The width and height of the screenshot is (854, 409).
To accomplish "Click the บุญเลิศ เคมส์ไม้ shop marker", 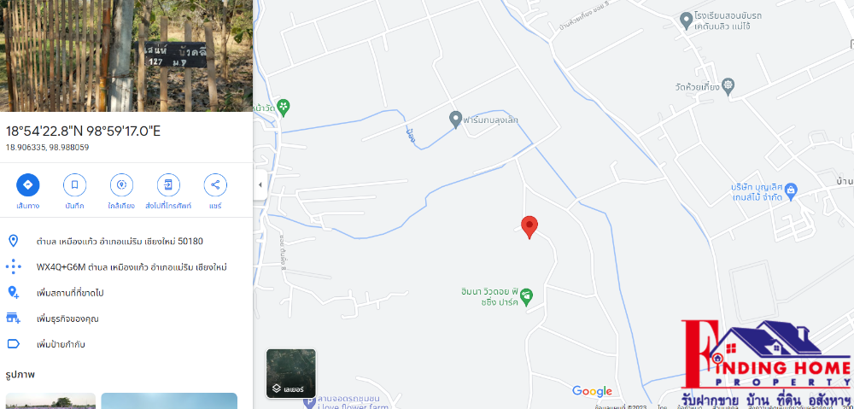I will (792, 190).
